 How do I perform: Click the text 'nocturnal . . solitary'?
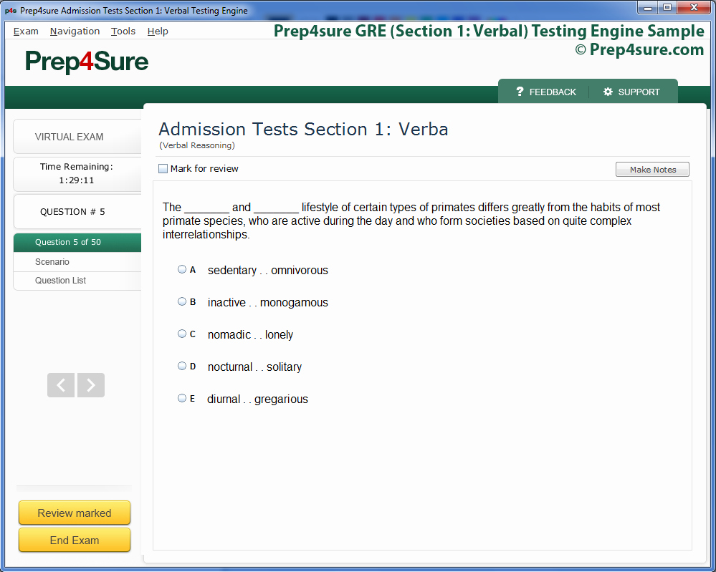pyautogui.click(x=255, y=367)
